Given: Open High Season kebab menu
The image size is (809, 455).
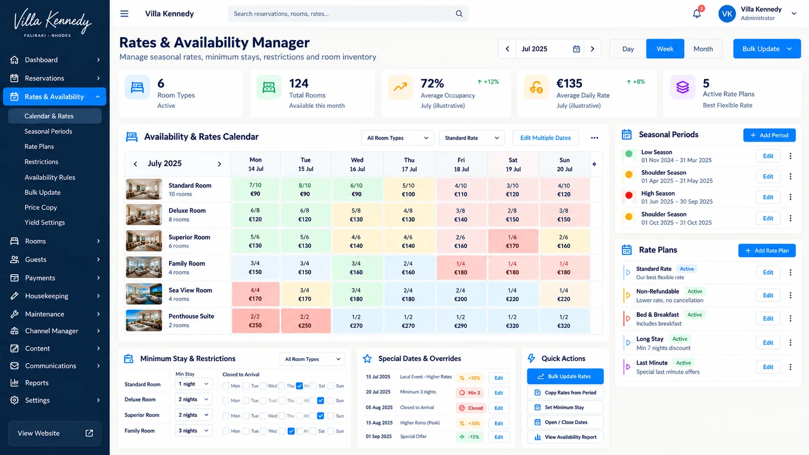Looking at the screenshot, I should point(791,197).
